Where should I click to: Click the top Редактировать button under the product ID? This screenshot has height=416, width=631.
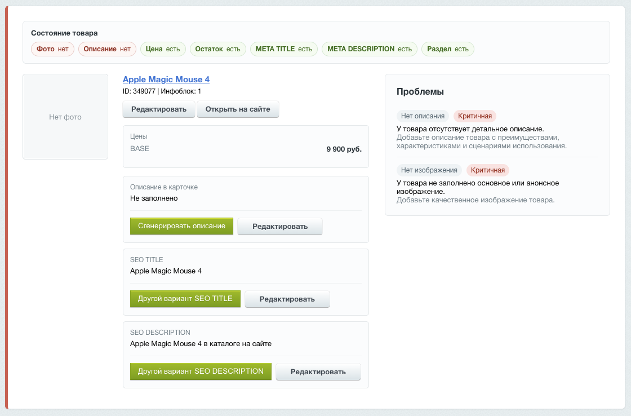(159, 109)
